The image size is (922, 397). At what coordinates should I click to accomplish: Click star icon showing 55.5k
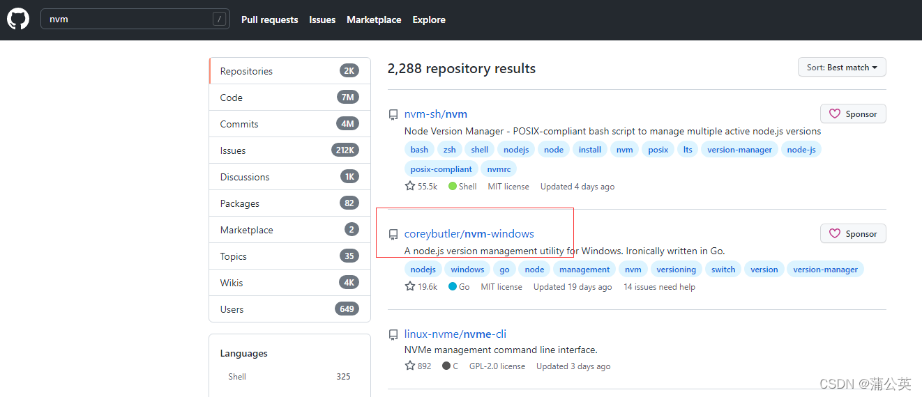point(410,186)
